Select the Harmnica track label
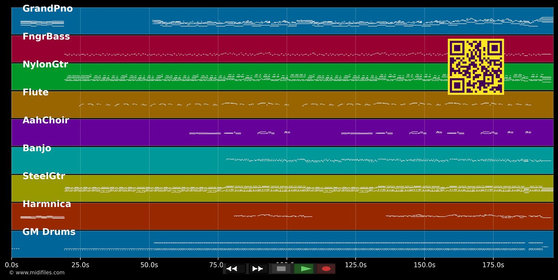 click(x=46, y=204)
